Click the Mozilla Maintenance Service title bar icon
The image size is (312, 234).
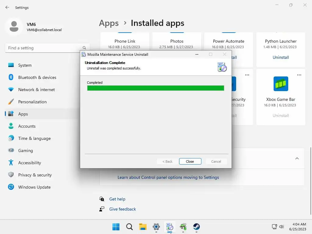83,54
